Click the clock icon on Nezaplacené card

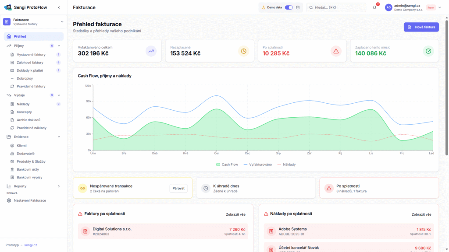243,51
